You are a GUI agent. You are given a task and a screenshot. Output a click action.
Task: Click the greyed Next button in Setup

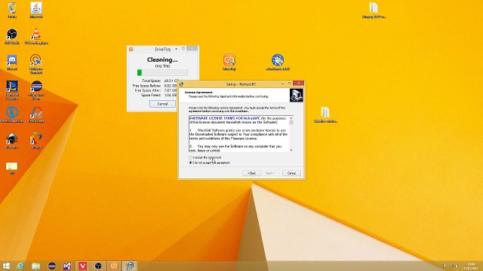point(270,173)
